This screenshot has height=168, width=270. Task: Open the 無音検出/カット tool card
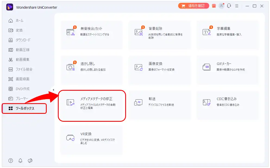tap(91, 35)
